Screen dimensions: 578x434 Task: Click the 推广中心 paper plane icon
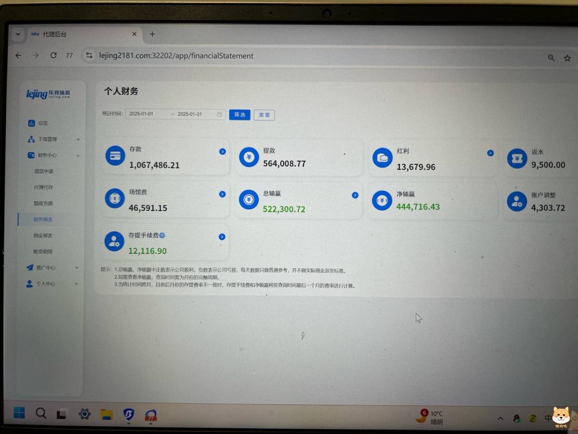(x=30, y=268)
